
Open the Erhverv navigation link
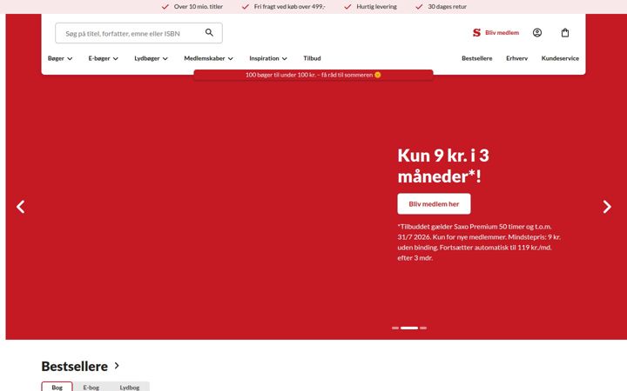coord(516,58)
